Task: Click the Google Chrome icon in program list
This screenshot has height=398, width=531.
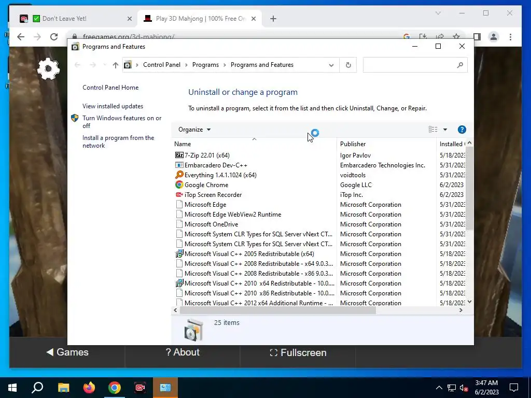Action: pos(179,185)
